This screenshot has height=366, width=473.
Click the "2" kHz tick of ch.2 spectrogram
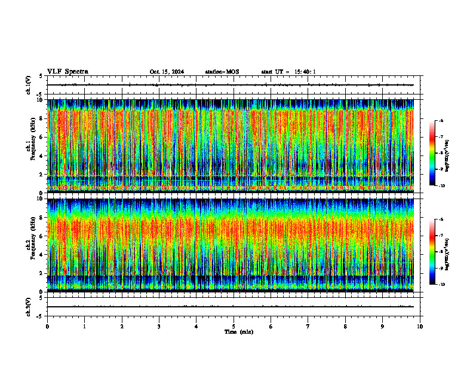point(42,273)
